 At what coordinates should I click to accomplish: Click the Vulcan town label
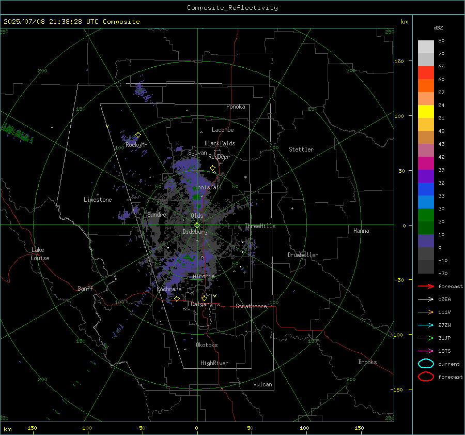click(262, 384)
